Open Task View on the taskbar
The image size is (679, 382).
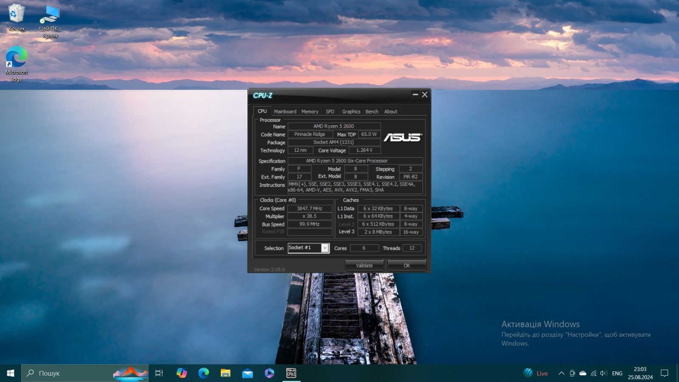pos(159,373)
